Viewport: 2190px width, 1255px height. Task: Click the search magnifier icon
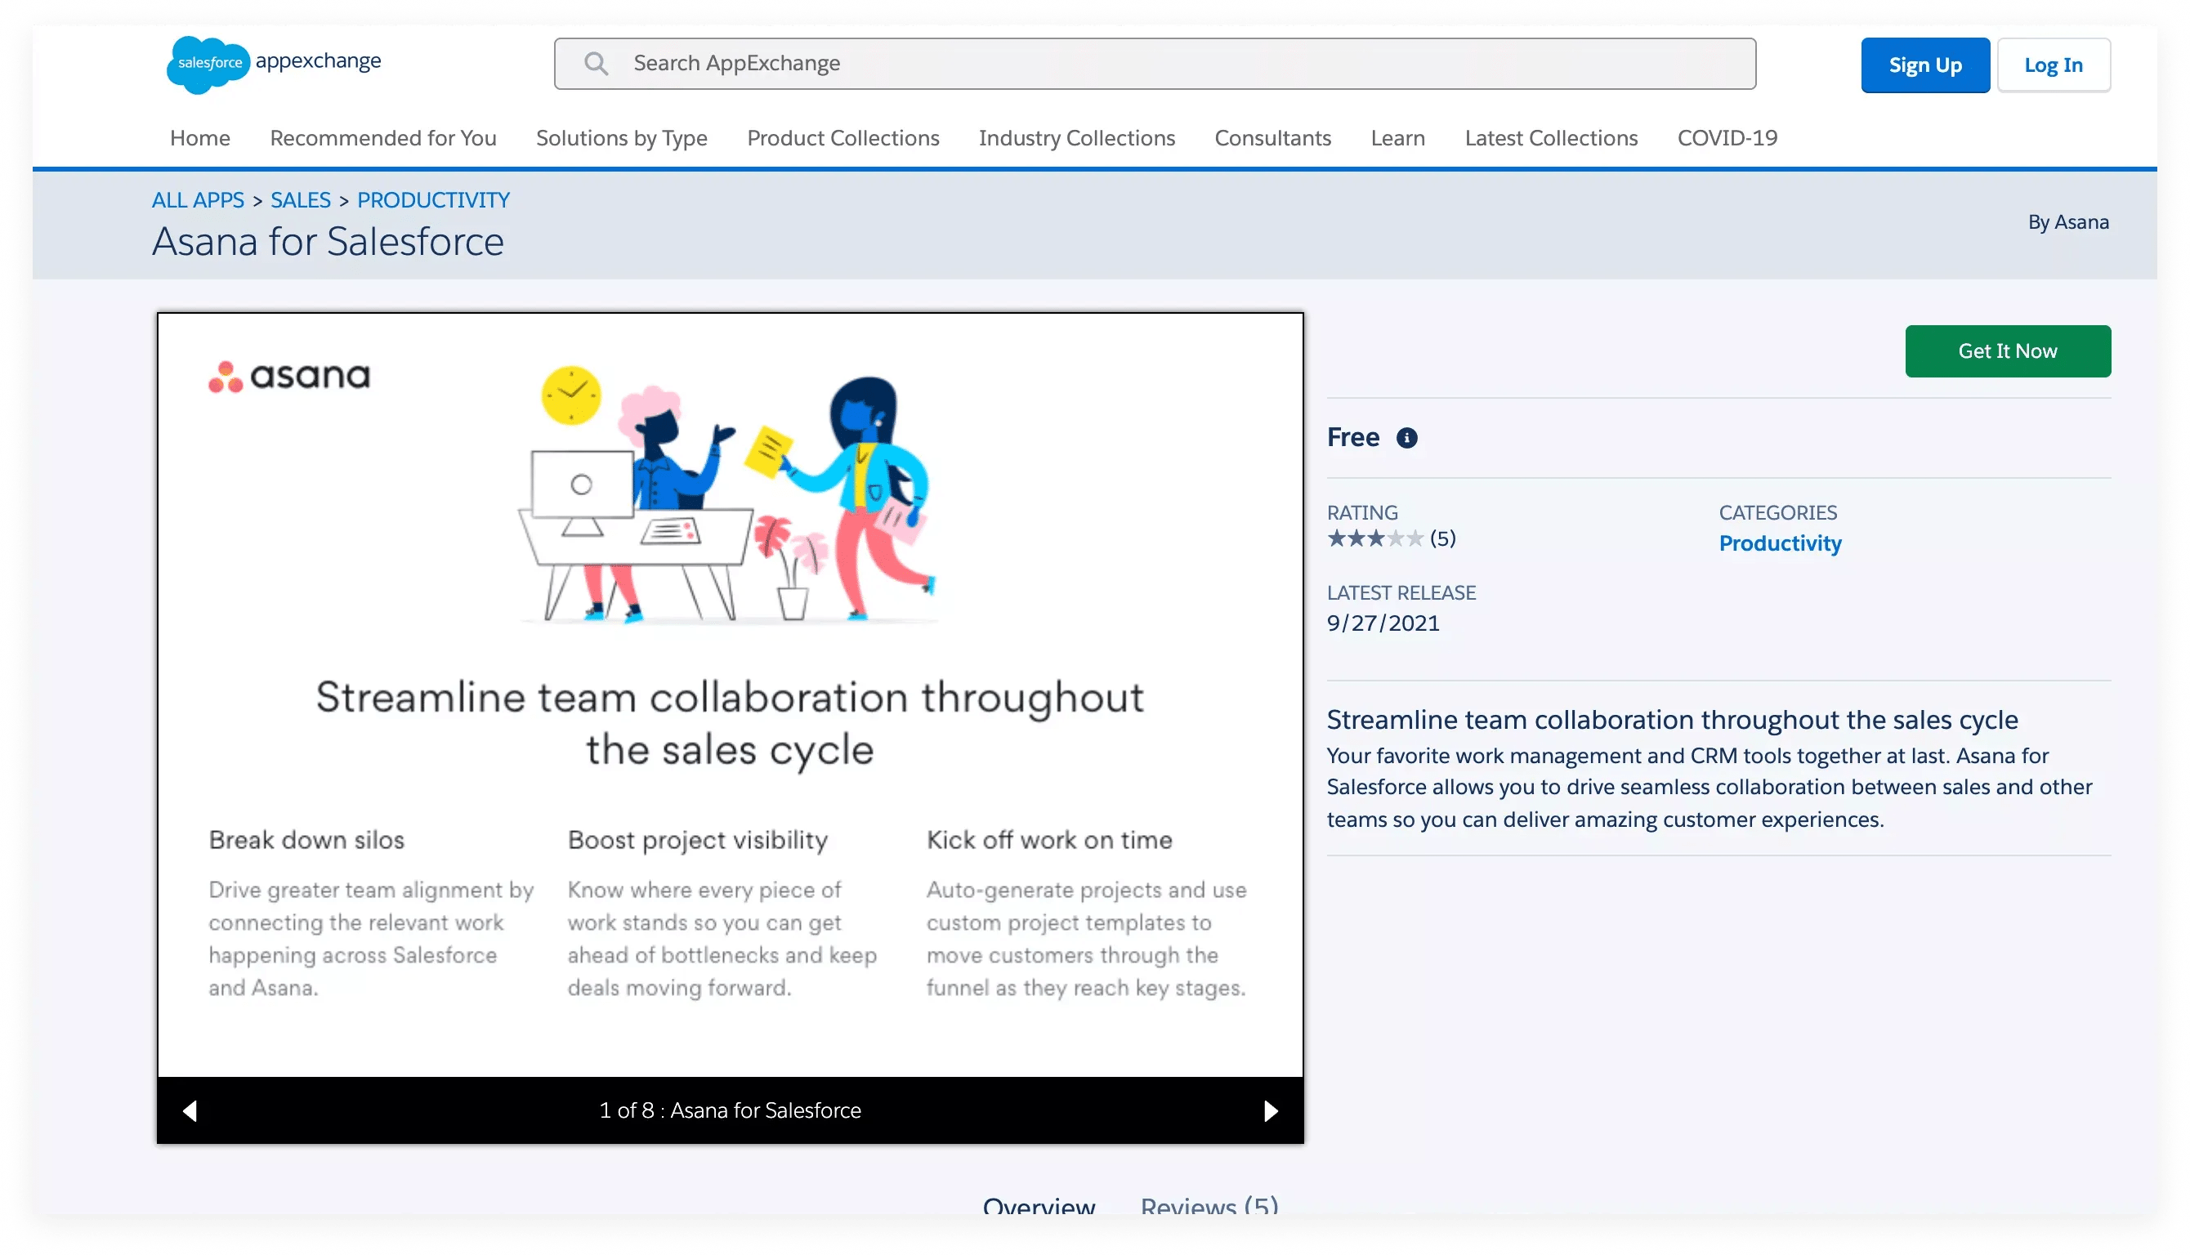(x=596, y=63)
